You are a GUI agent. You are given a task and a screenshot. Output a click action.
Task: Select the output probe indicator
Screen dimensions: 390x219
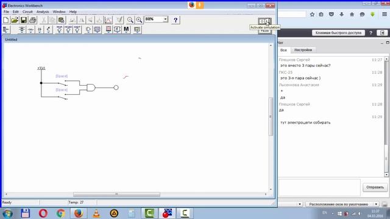pyautogui.click(x=116, y=88)
